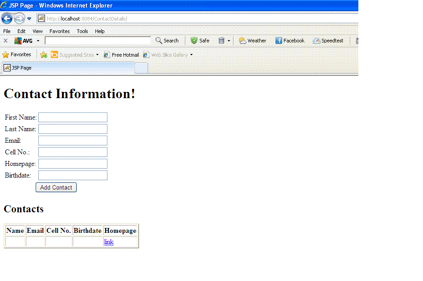Open the recent pages dropdown arrow
423x281 pixels.
coord(29,19)
